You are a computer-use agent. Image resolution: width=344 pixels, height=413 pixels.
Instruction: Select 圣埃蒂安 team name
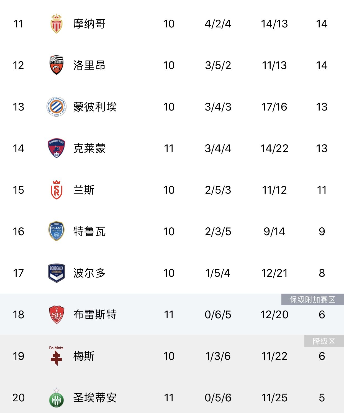(95, 398)
